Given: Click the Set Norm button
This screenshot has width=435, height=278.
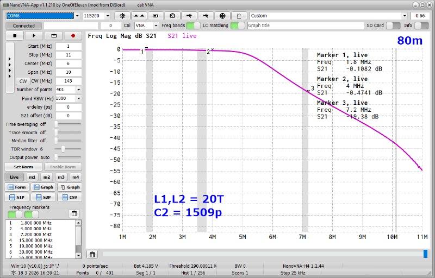Looking at the screenshot, I should (x=23, y=167).
